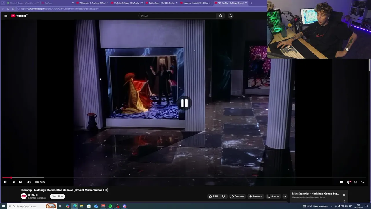Click the page vertical scrollbar
This screenshot has width=371, height=209.
(369, 65)
